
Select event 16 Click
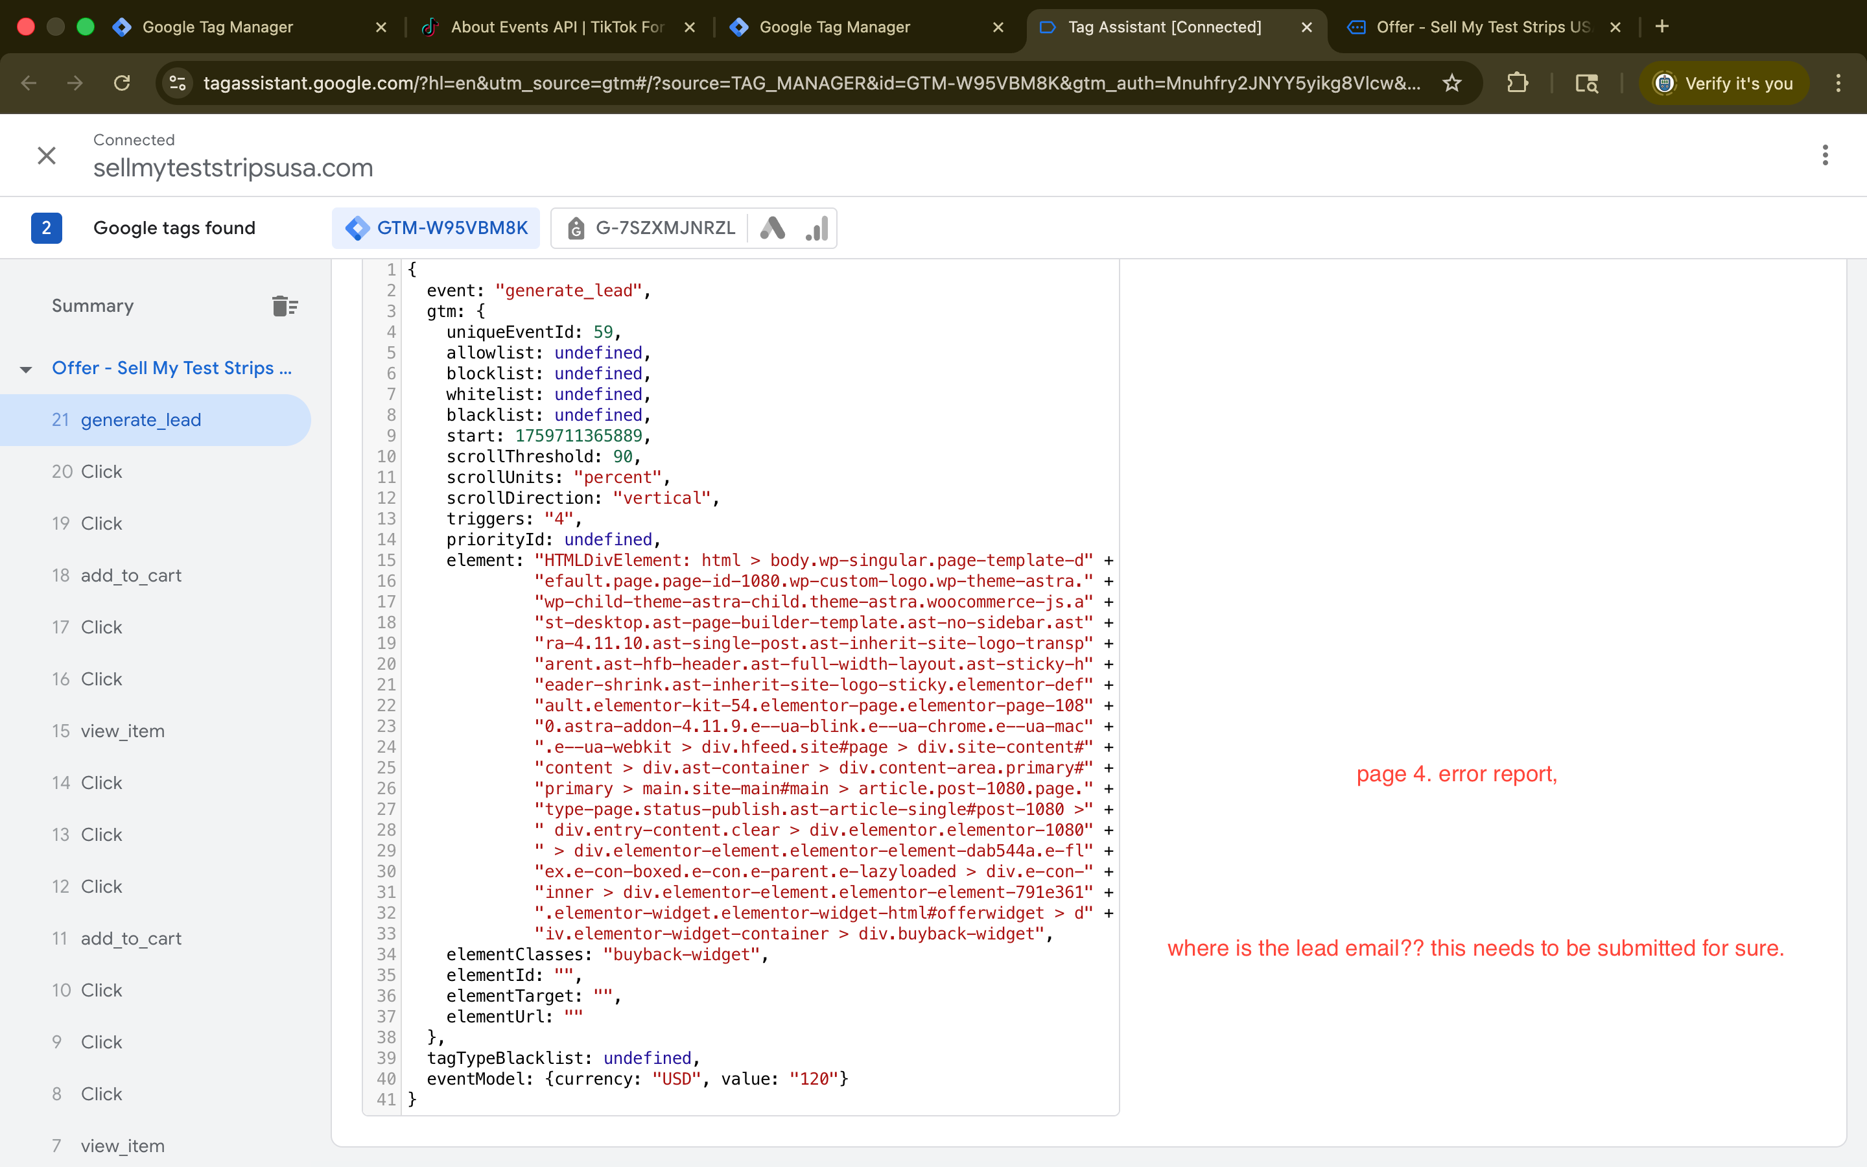tap(155, 679)
